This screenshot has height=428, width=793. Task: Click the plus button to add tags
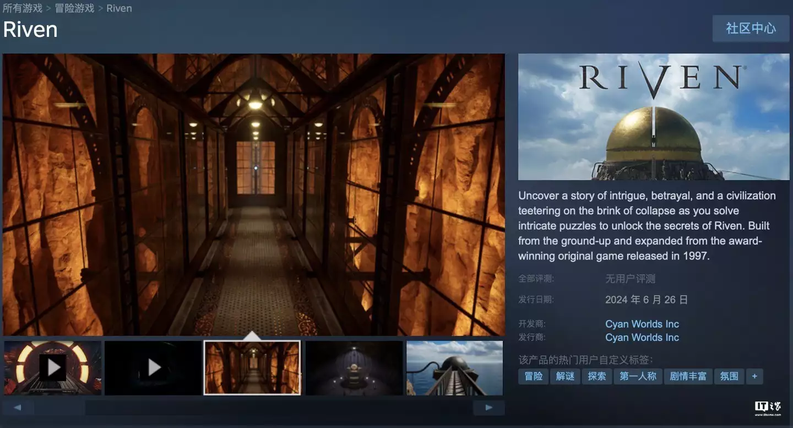pyautogui.click(x=754, y=376)
